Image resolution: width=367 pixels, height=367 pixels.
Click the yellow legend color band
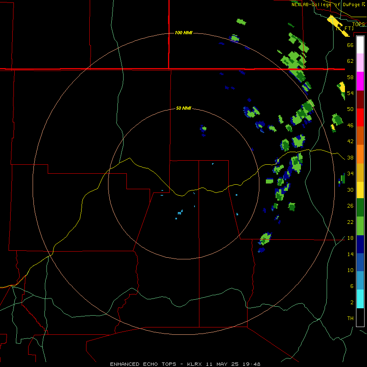tap(360, 190)
